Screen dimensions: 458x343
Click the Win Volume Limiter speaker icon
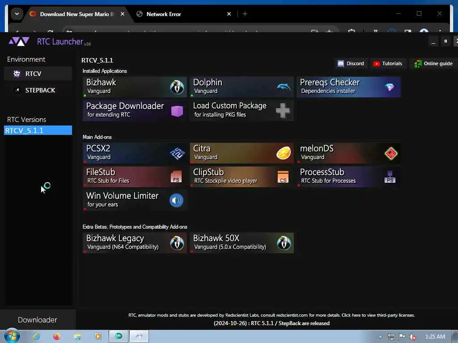(176, 201)
